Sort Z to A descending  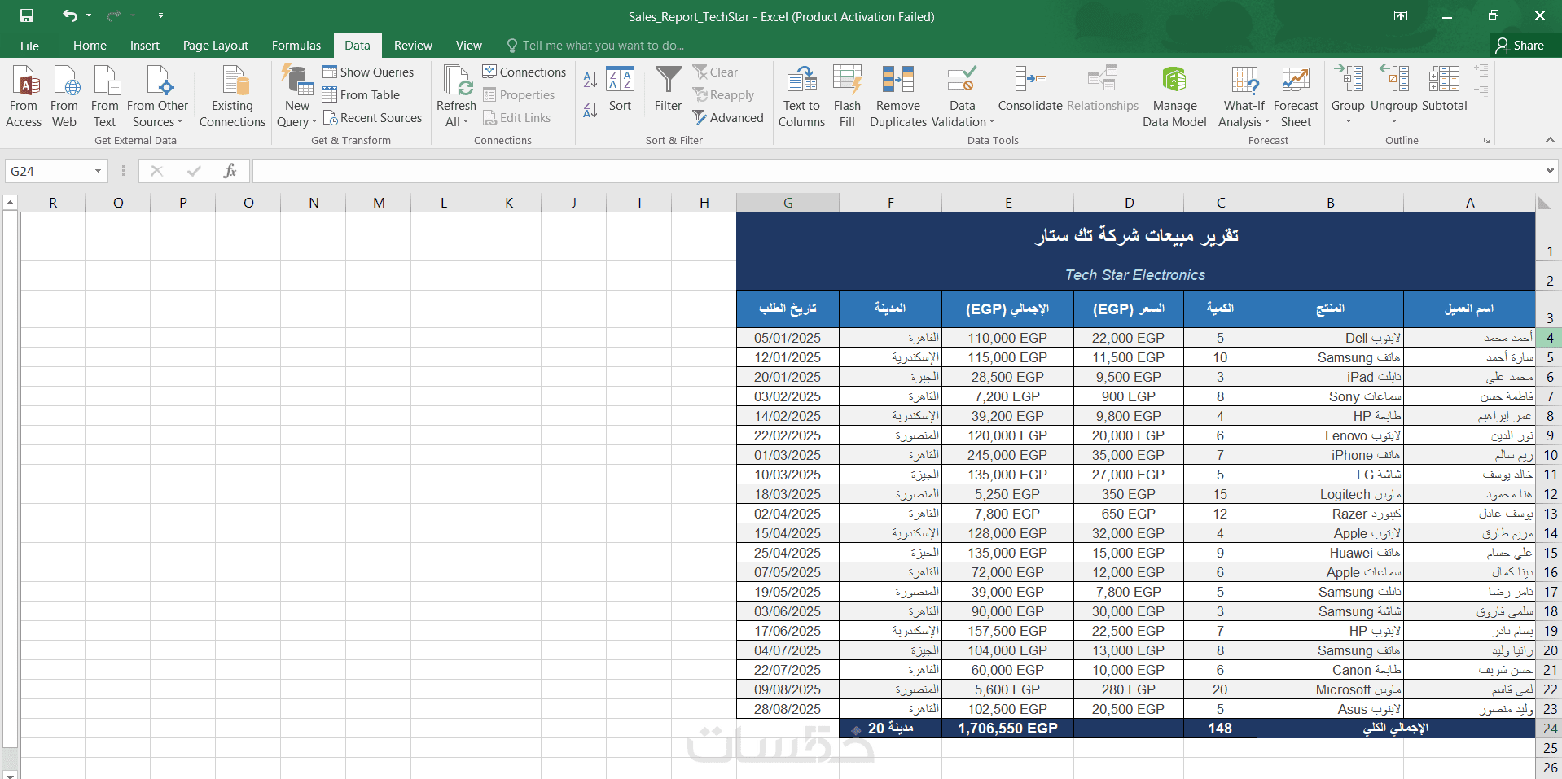[x=590, y=108]
